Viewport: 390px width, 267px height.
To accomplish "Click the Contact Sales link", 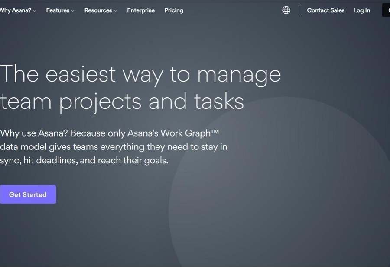I will [x=325, y=10].
